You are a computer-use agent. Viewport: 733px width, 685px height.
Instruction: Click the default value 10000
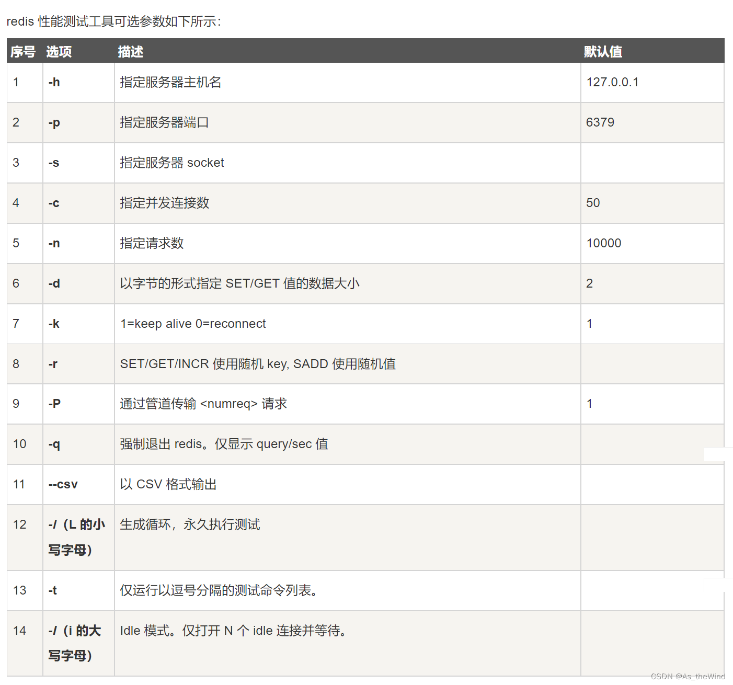tap(604, 243)
